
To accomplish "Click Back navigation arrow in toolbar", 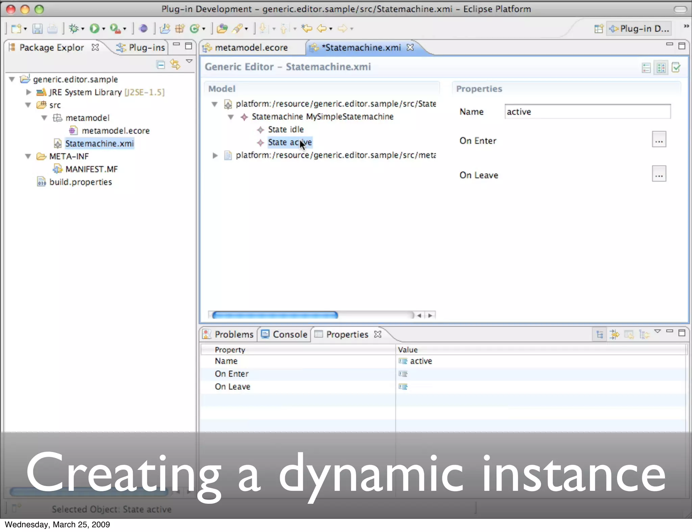I will pos(321,29).
